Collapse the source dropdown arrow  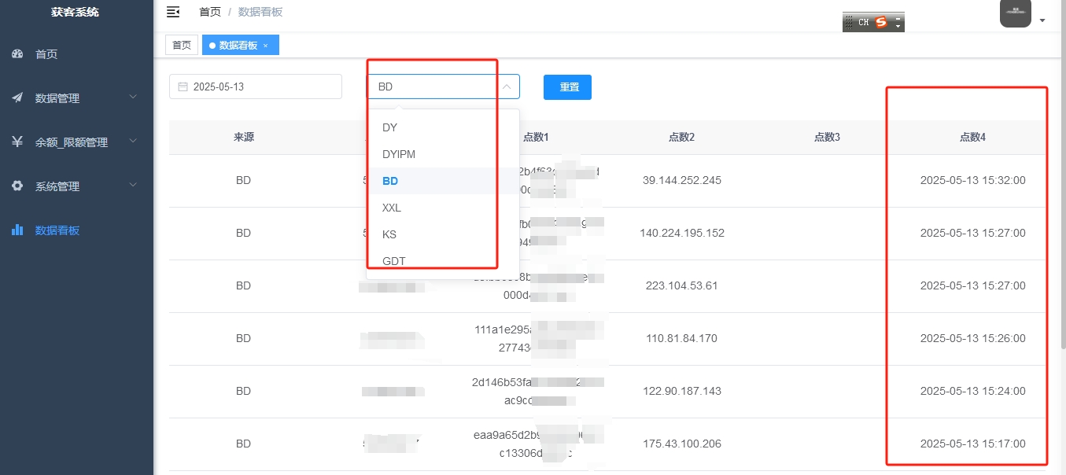coord(507,87)
